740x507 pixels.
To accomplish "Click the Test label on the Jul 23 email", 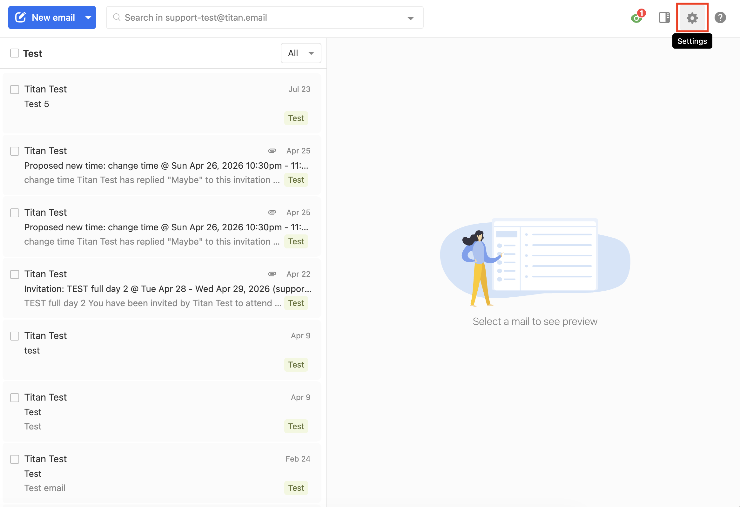I will click(296, 118).
